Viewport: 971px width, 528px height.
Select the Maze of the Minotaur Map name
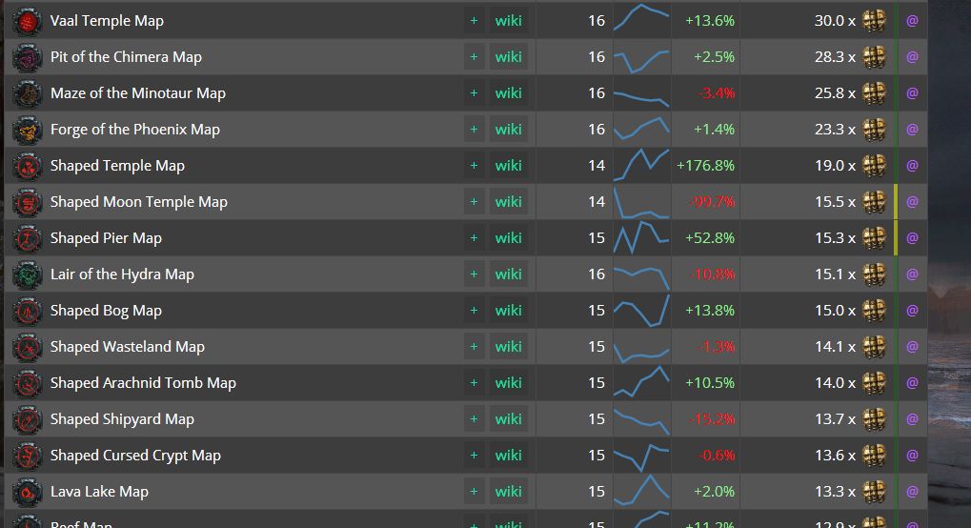(138, 93)
